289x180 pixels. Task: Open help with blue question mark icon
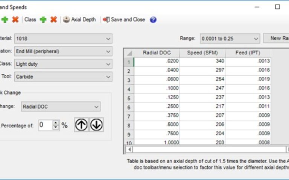click(x=153, y=19)
